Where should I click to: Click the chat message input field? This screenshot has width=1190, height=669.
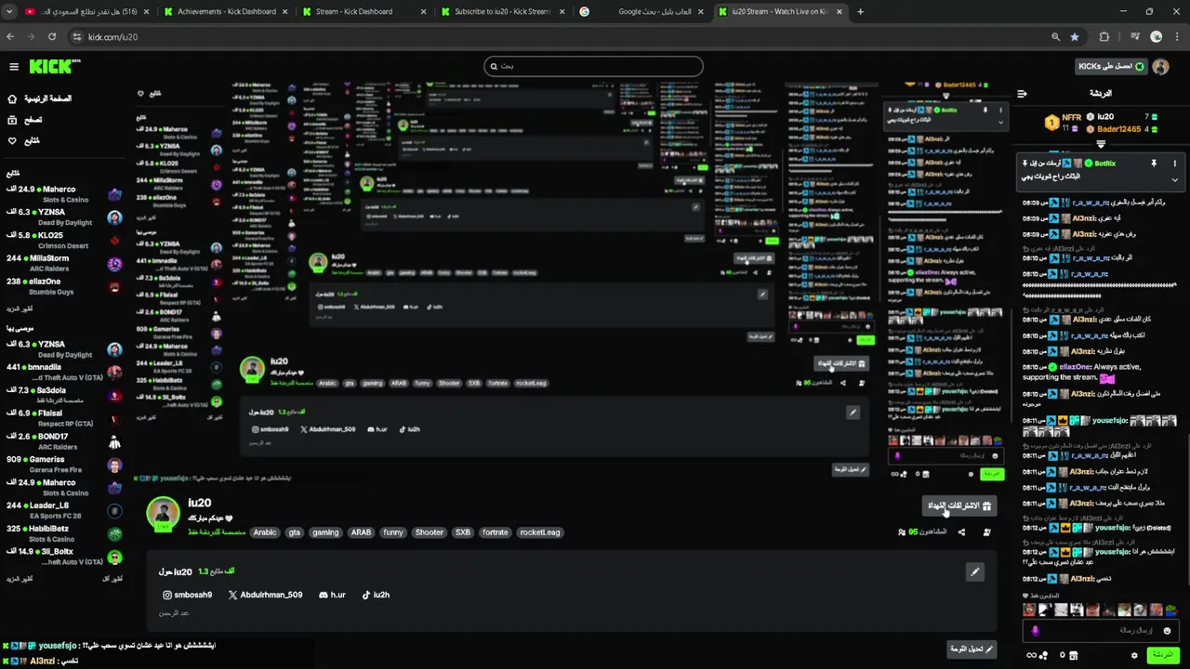1103,631
